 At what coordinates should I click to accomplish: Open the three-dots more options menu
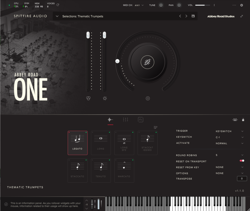click(x=234, y=5)
